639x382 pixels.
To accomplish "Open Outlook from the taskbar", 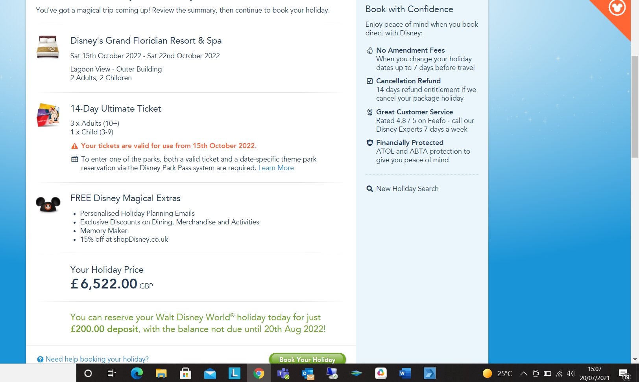I will coord(308,373).
